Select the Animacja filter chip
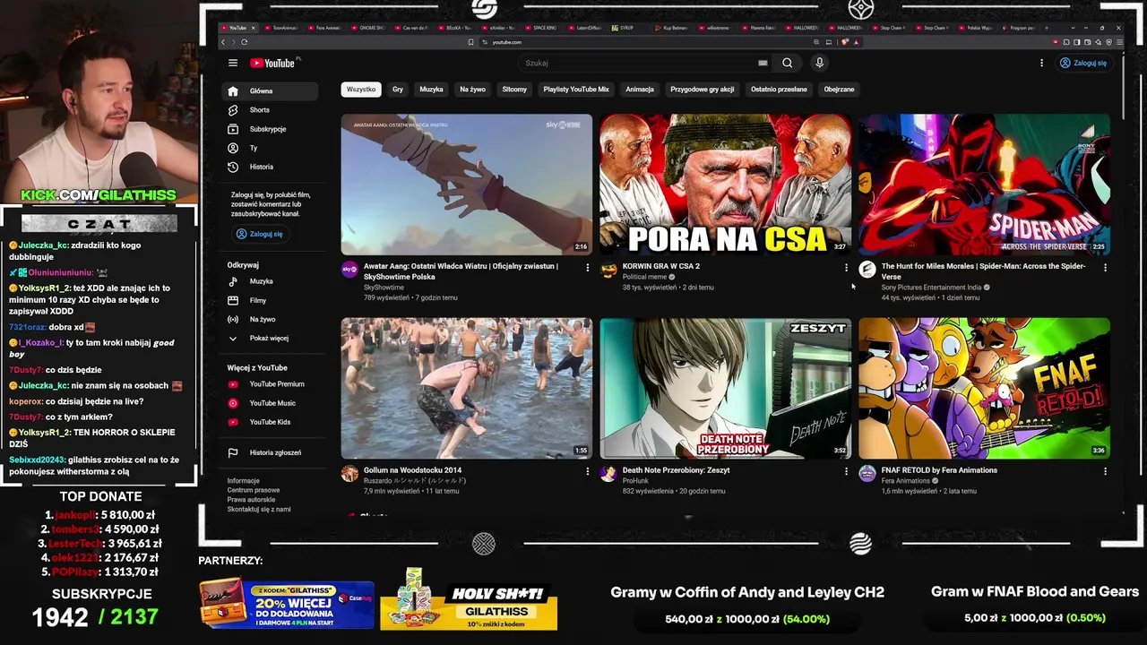The image size is (1147, 645). [640, 90]
